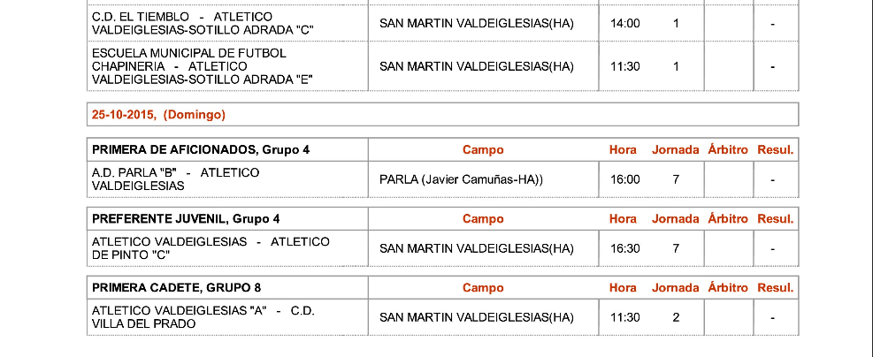The height and width of the screenshot is (357, 873).
Task: Click the Hora header in Primera de Aficionados table
Action: point(623,150)
